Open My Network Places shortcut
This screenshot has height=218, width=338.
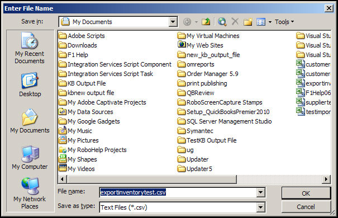(x=30, y=193)
